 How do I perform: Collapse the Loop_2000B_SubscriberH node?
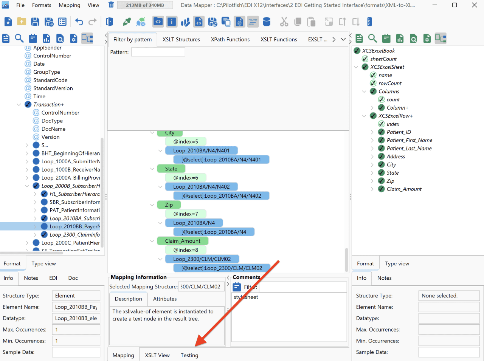(x=27, y=186)
